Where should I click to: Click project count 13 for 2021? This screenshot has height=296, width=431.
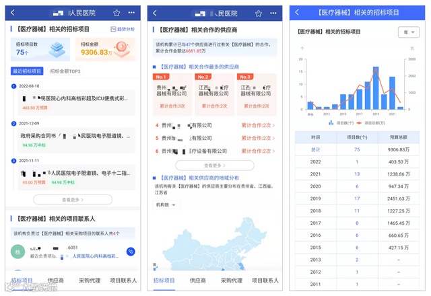tap(357, 174)
